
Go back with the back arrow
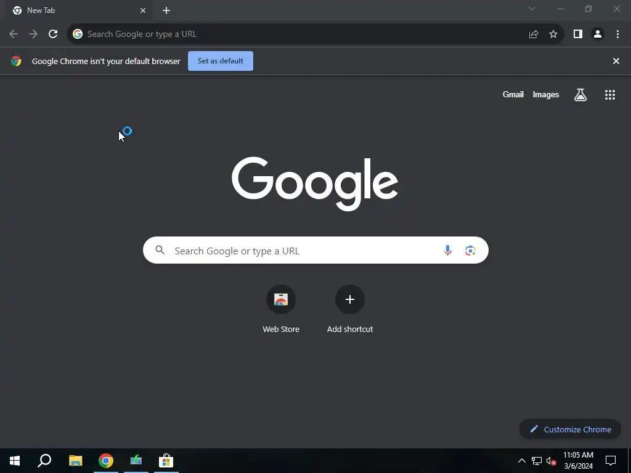14,34
